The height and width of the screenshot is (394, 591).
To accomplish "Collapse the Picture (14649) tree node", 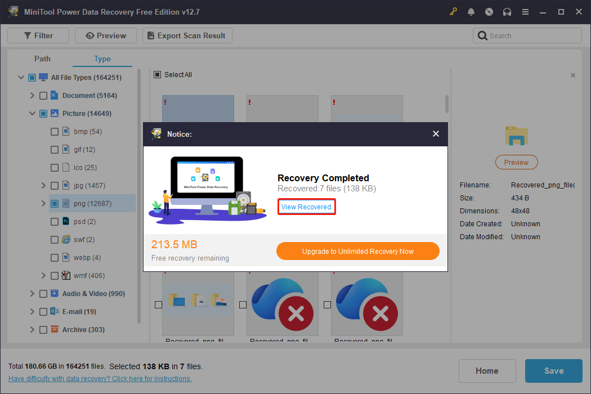I will [32, 113].
